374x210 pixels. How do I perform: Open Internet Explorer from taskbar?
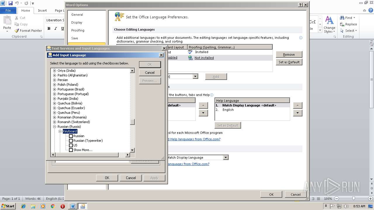(23, 206)
